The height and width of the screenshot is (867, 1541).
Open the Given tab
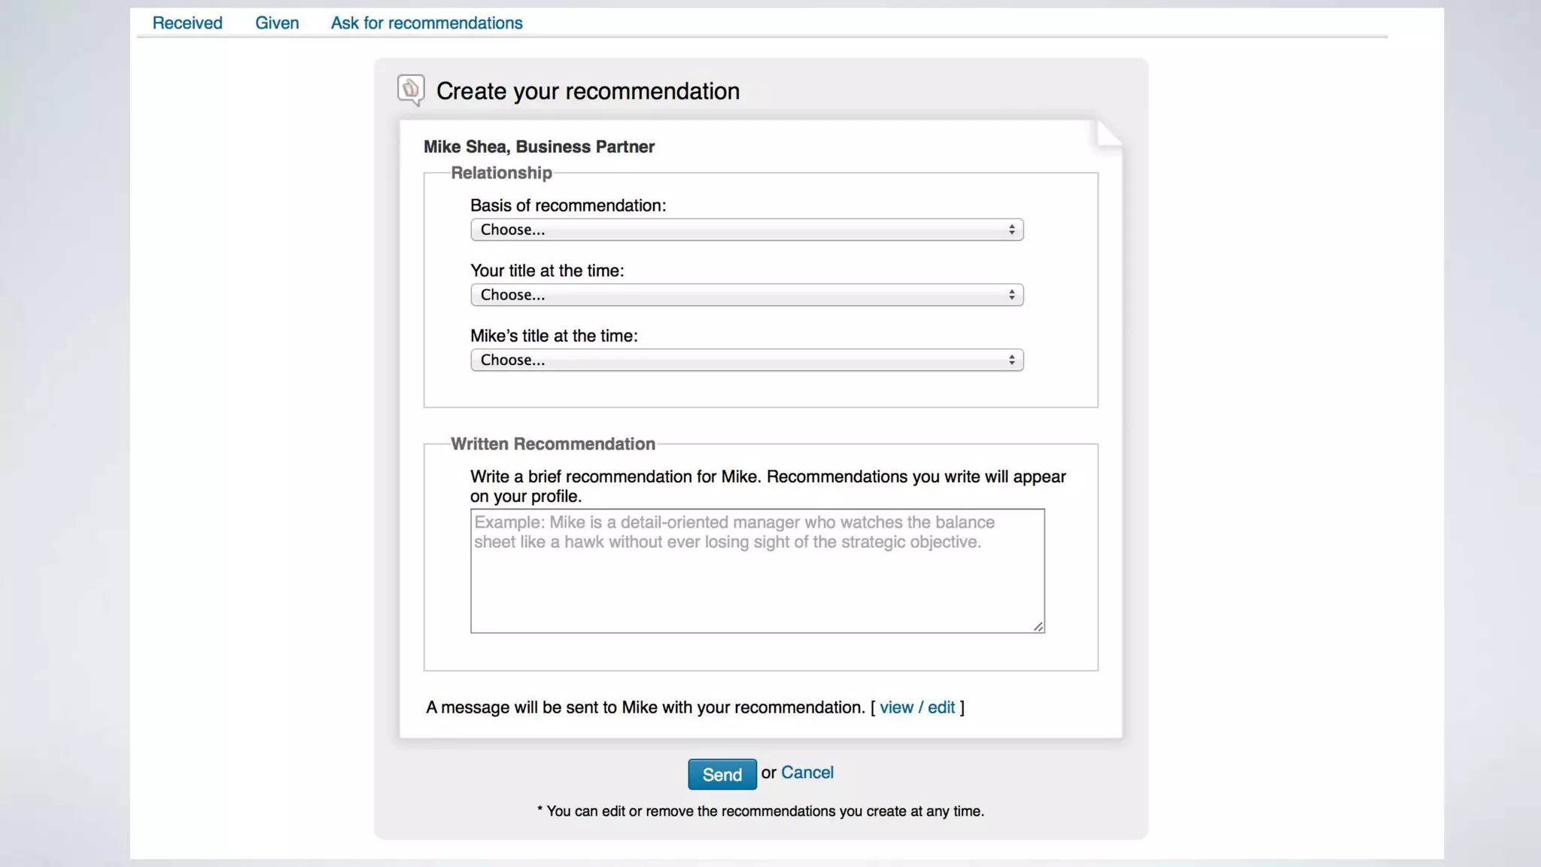tap(277, 23)
